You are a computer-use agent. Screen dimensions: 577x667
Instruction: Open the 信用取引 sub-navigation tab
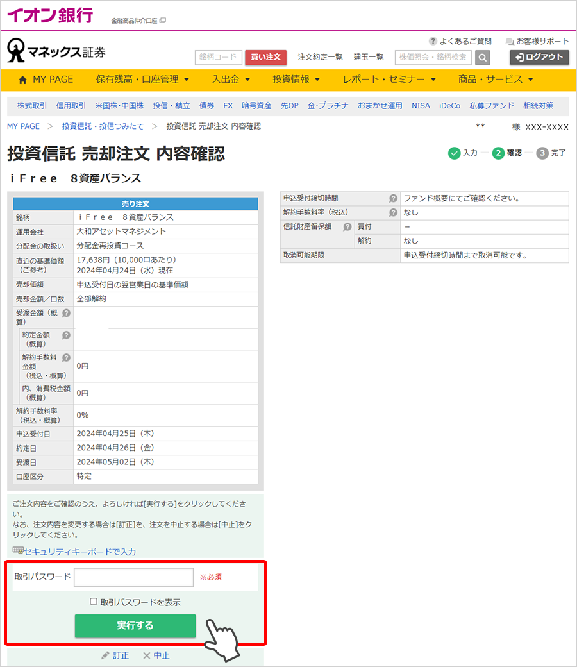click(x=71, y=106)
